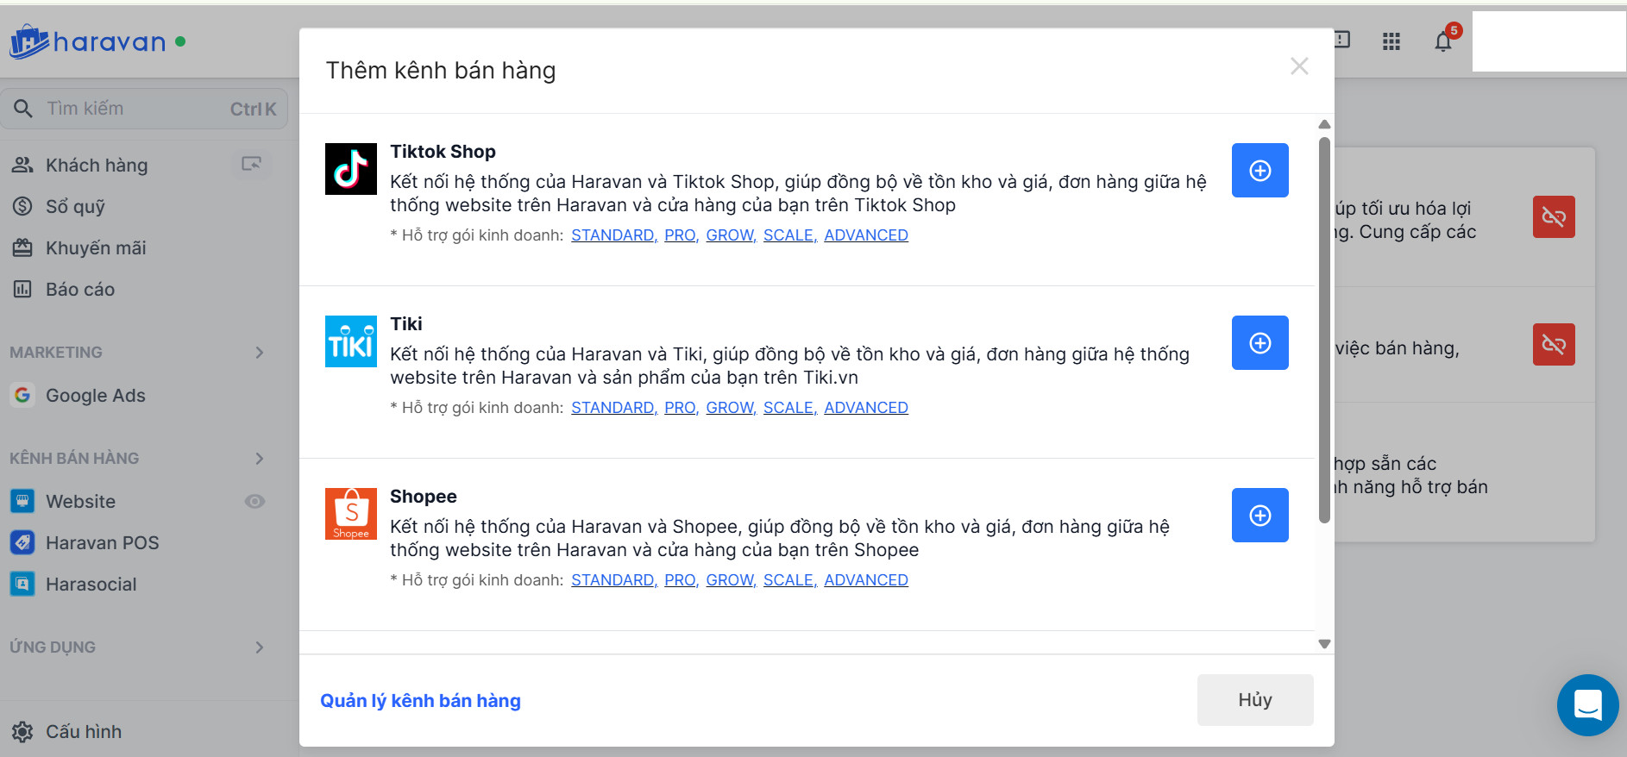
Task: Focus the Tìm kiếm search field
Action: pos(144,109)
